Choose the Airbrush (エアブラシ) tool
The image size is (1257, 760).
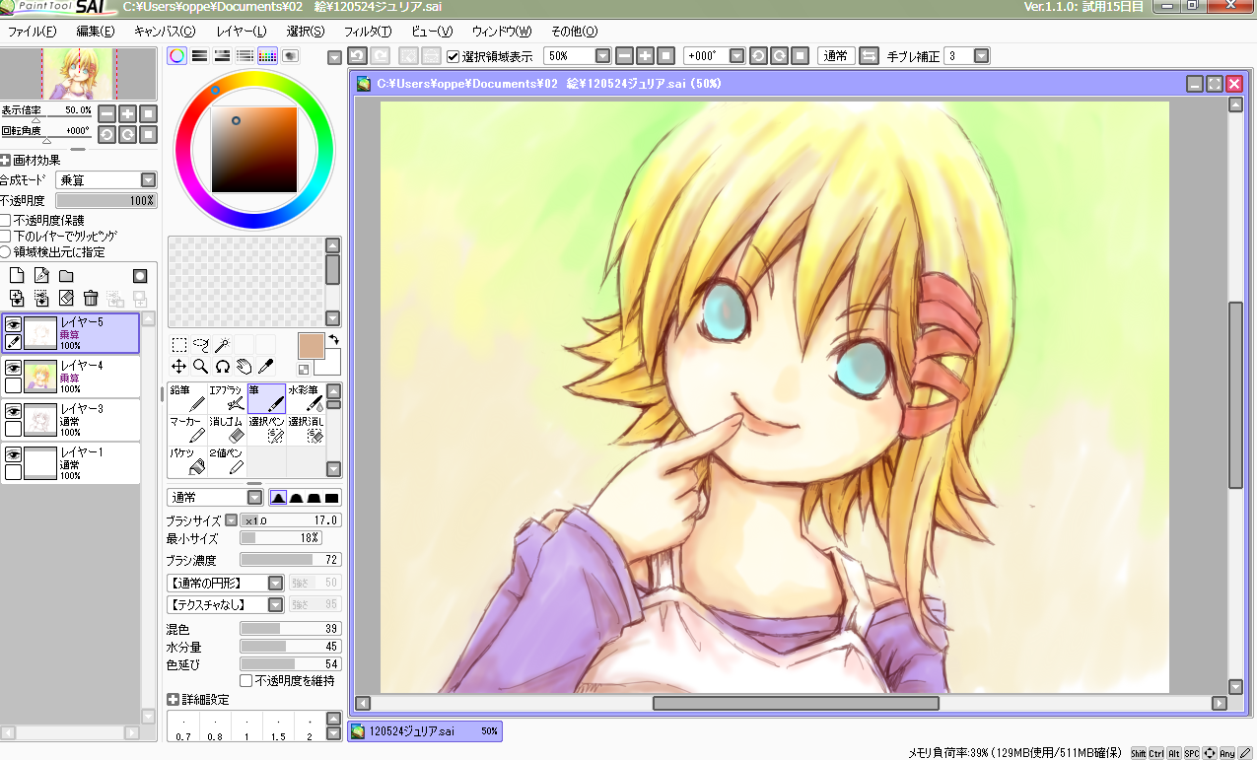227,397
